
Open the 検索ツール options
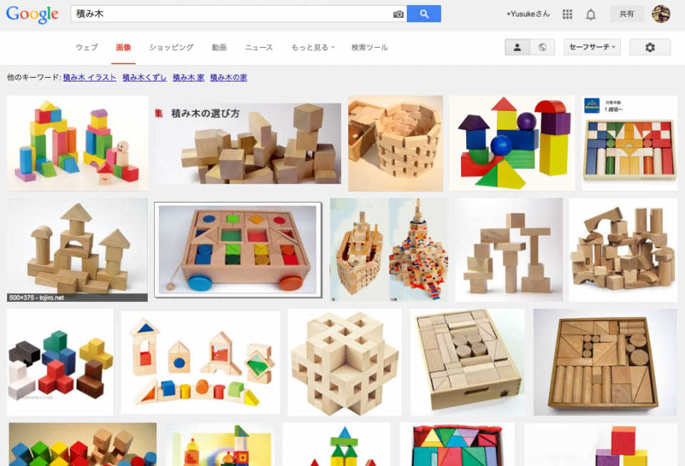click(370, 47)
